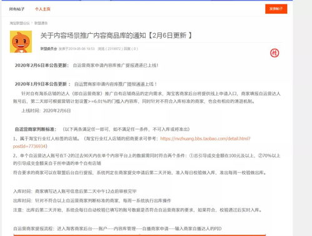The width and height of the screenshot is (312, 236).
Task: Click the 出库时间 line
Action: point(92,200)
